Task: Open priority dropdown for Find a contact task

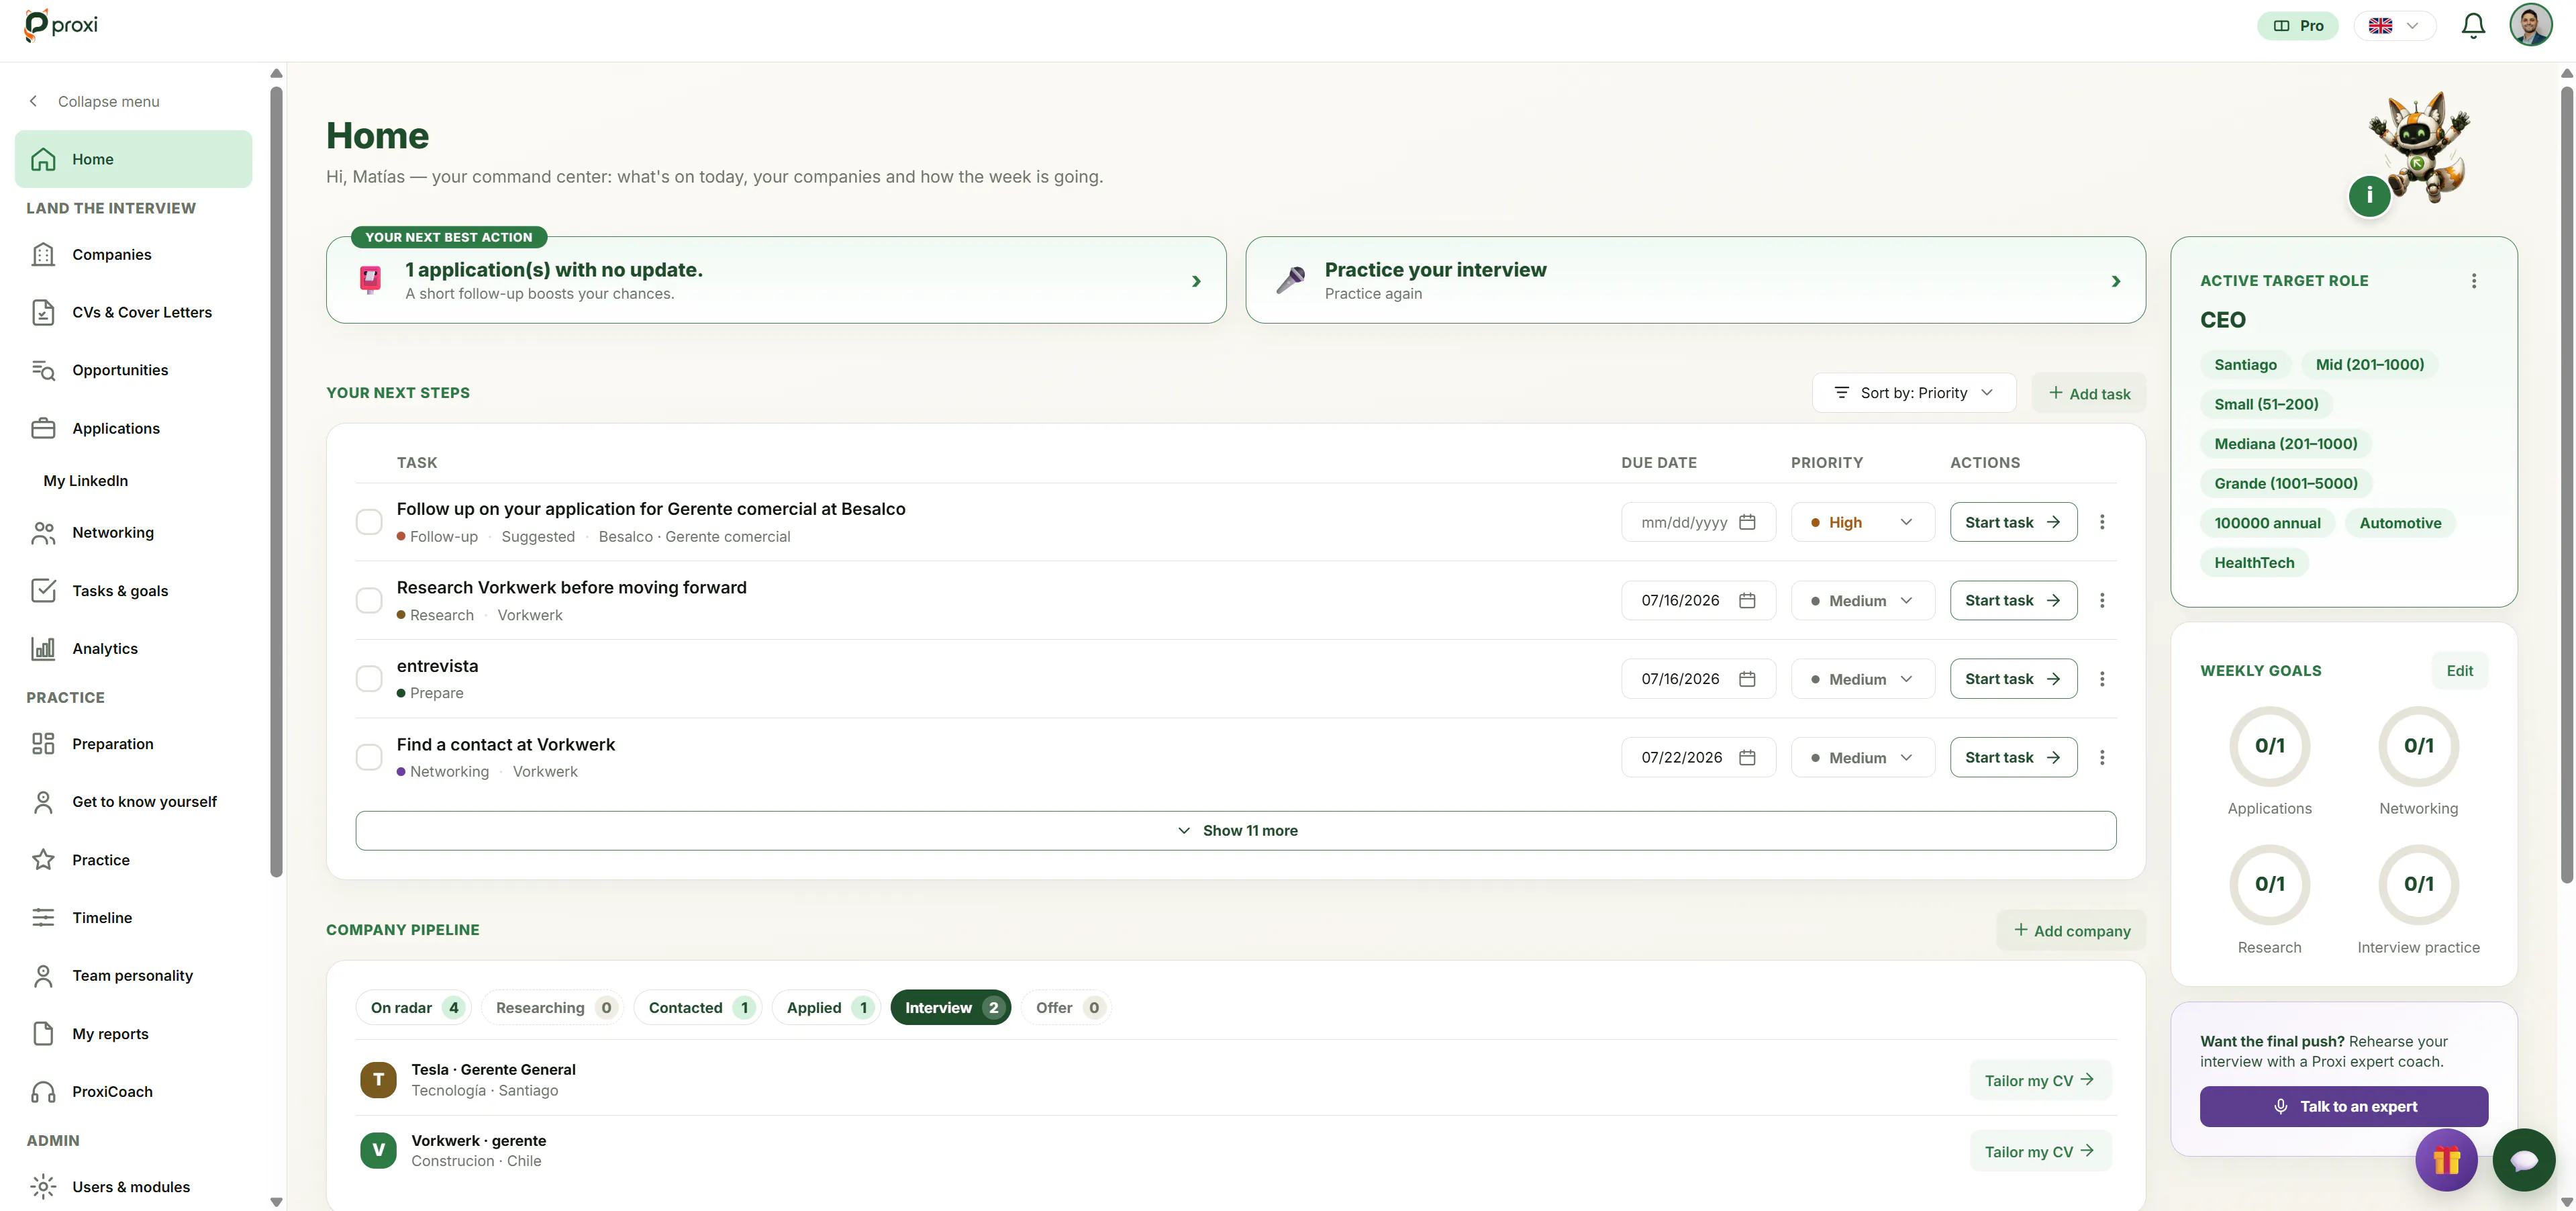Action: (1862, 757)
